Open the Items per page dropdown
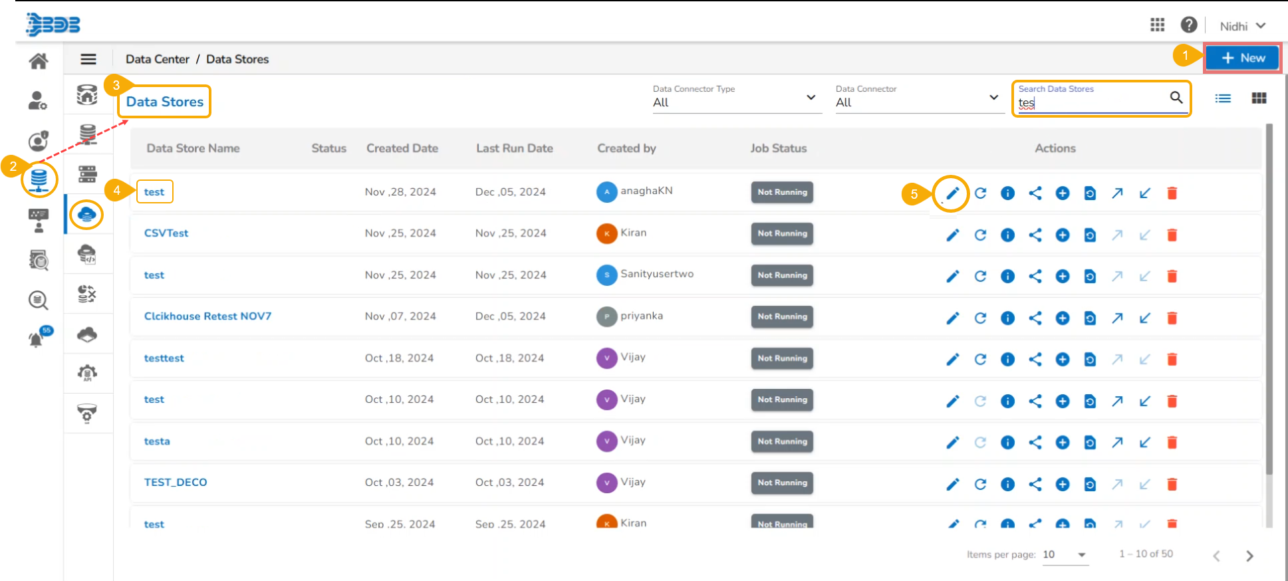The height and width of the screenshot is (581, 1288). (x=1065, y=555)
